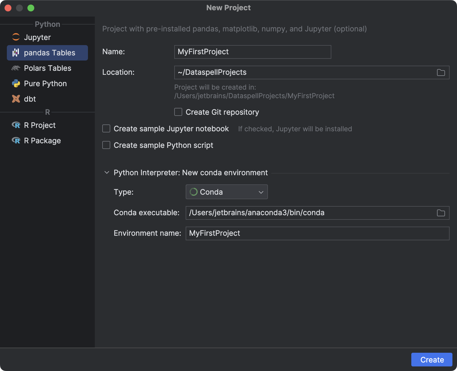The height and width of the screenshot is (371, 457).
Task: Collapse the Python Interpreter section
Action: (107, 172)
